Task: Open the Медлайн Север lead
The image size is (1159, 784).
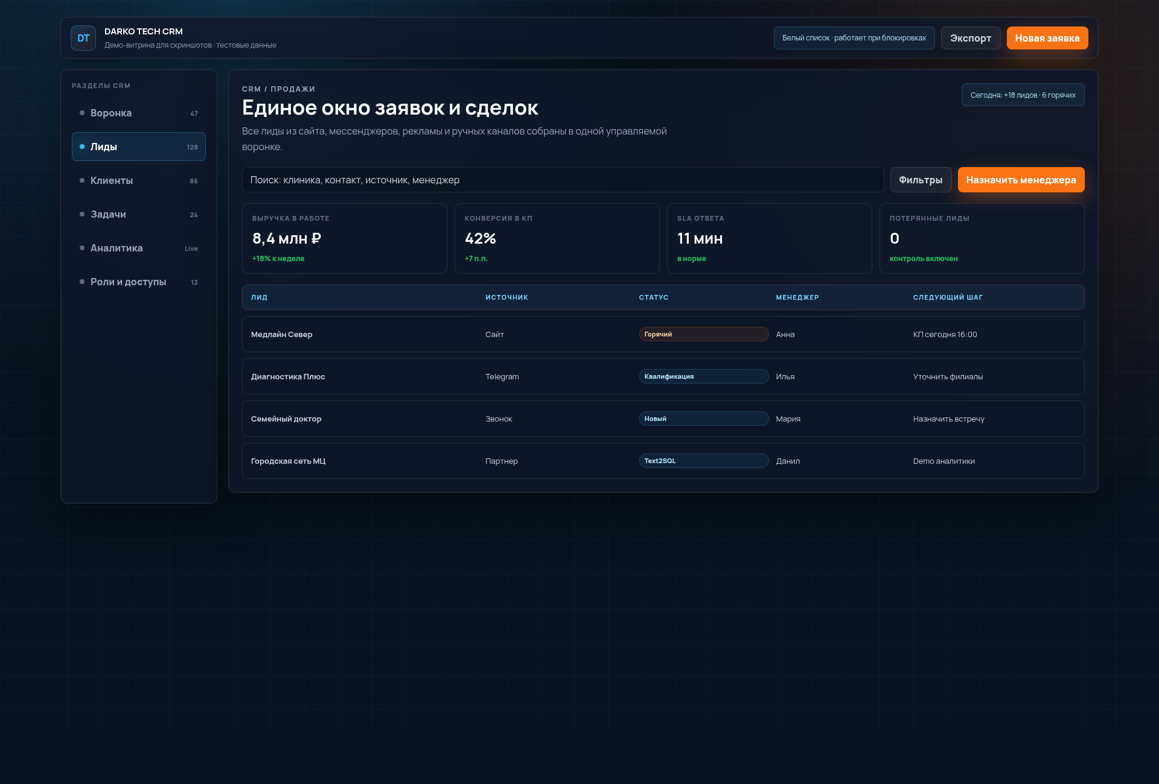Action: [663, 334]
